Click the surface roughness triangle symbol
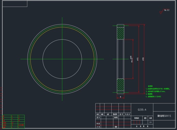177x130 pixels. point(161,13)
